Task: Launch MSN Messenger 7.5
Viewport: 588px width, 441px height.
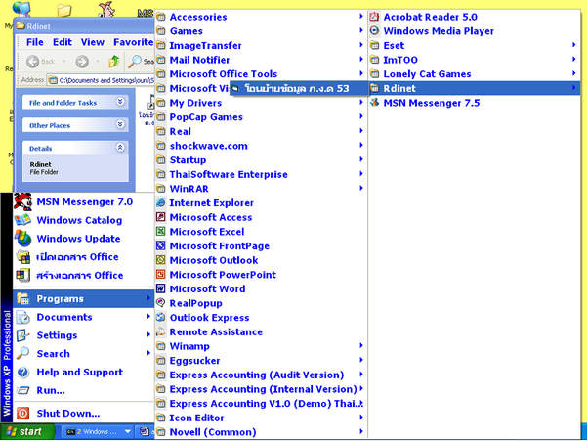Action: tap(431, 102)
